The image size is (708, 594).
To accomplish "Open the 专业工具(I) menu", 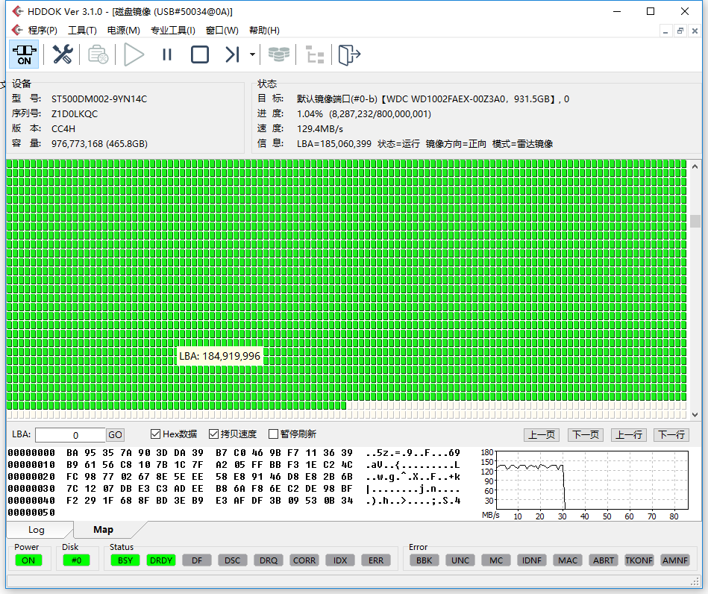I will click(173, 31).
